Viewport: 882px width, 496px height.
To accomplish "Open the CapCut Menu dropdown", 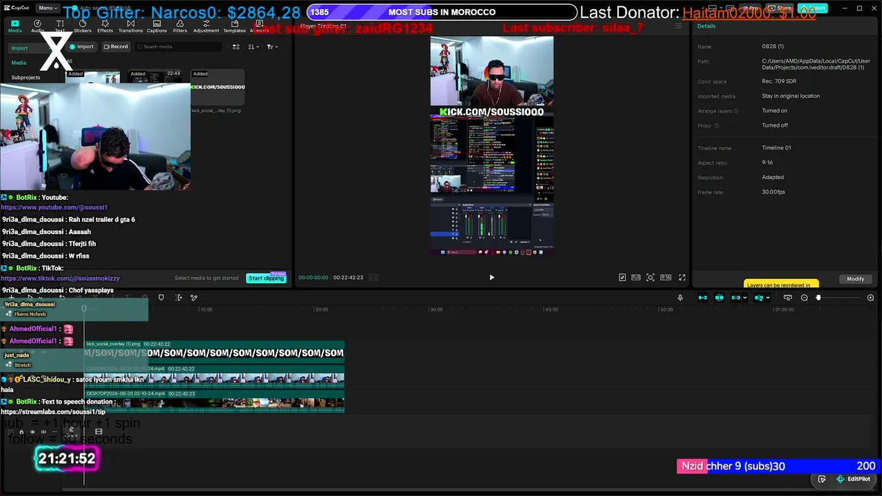I will (x=48, y=8).
